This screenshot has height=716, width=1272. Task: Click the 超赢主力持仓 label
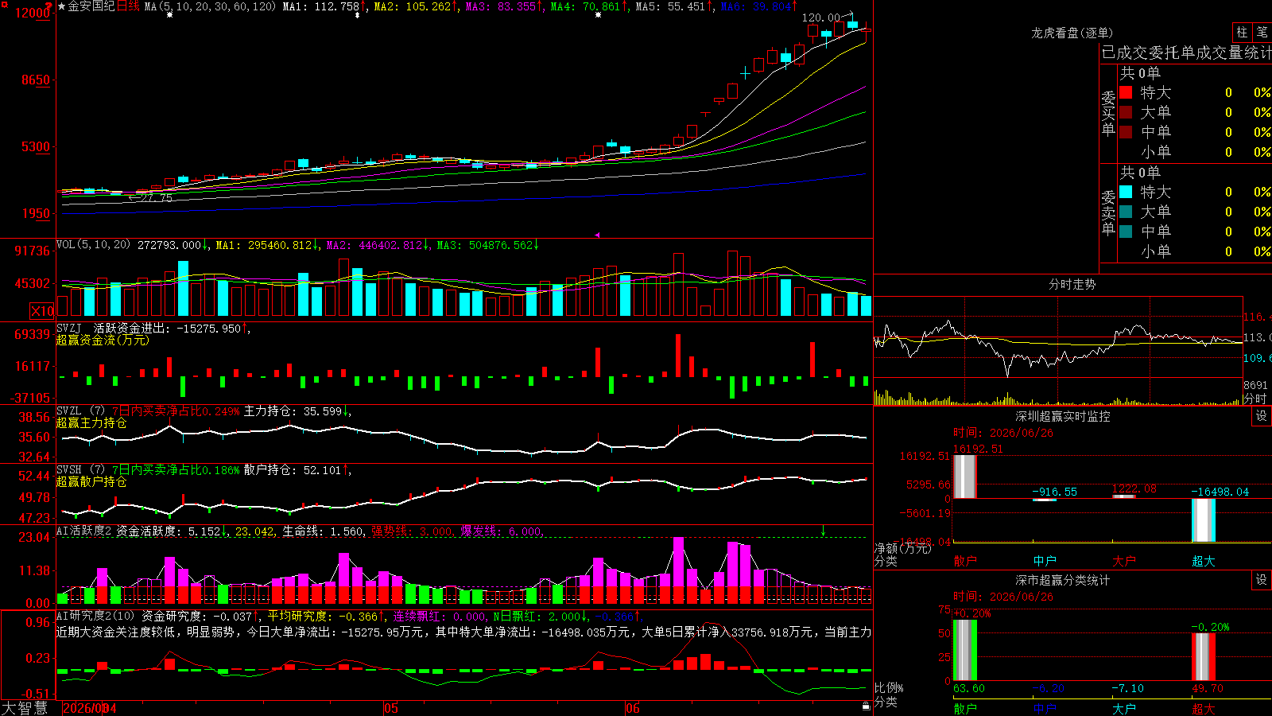click(x=91, y=422)
